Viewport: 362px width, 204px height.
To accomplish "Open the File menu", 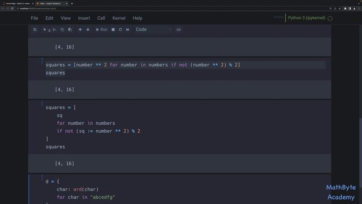I will (x=35, y=18).
